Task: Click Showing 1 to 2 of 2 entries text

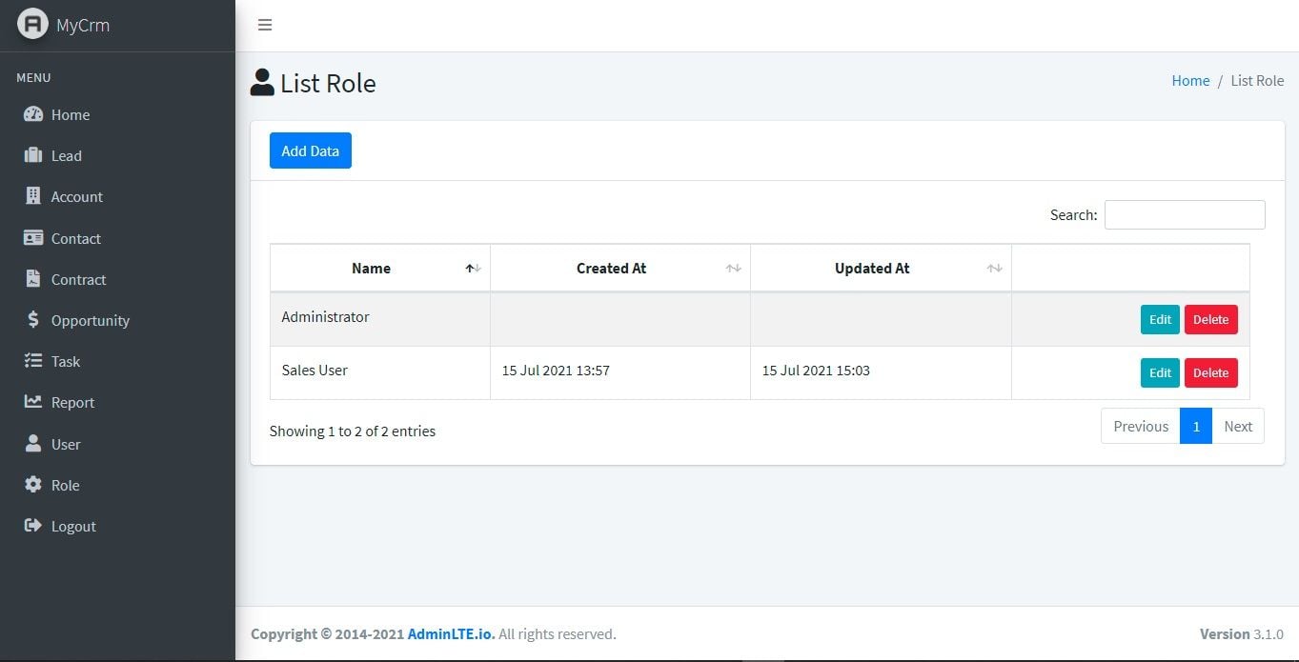Action: [x=353, y=431]
